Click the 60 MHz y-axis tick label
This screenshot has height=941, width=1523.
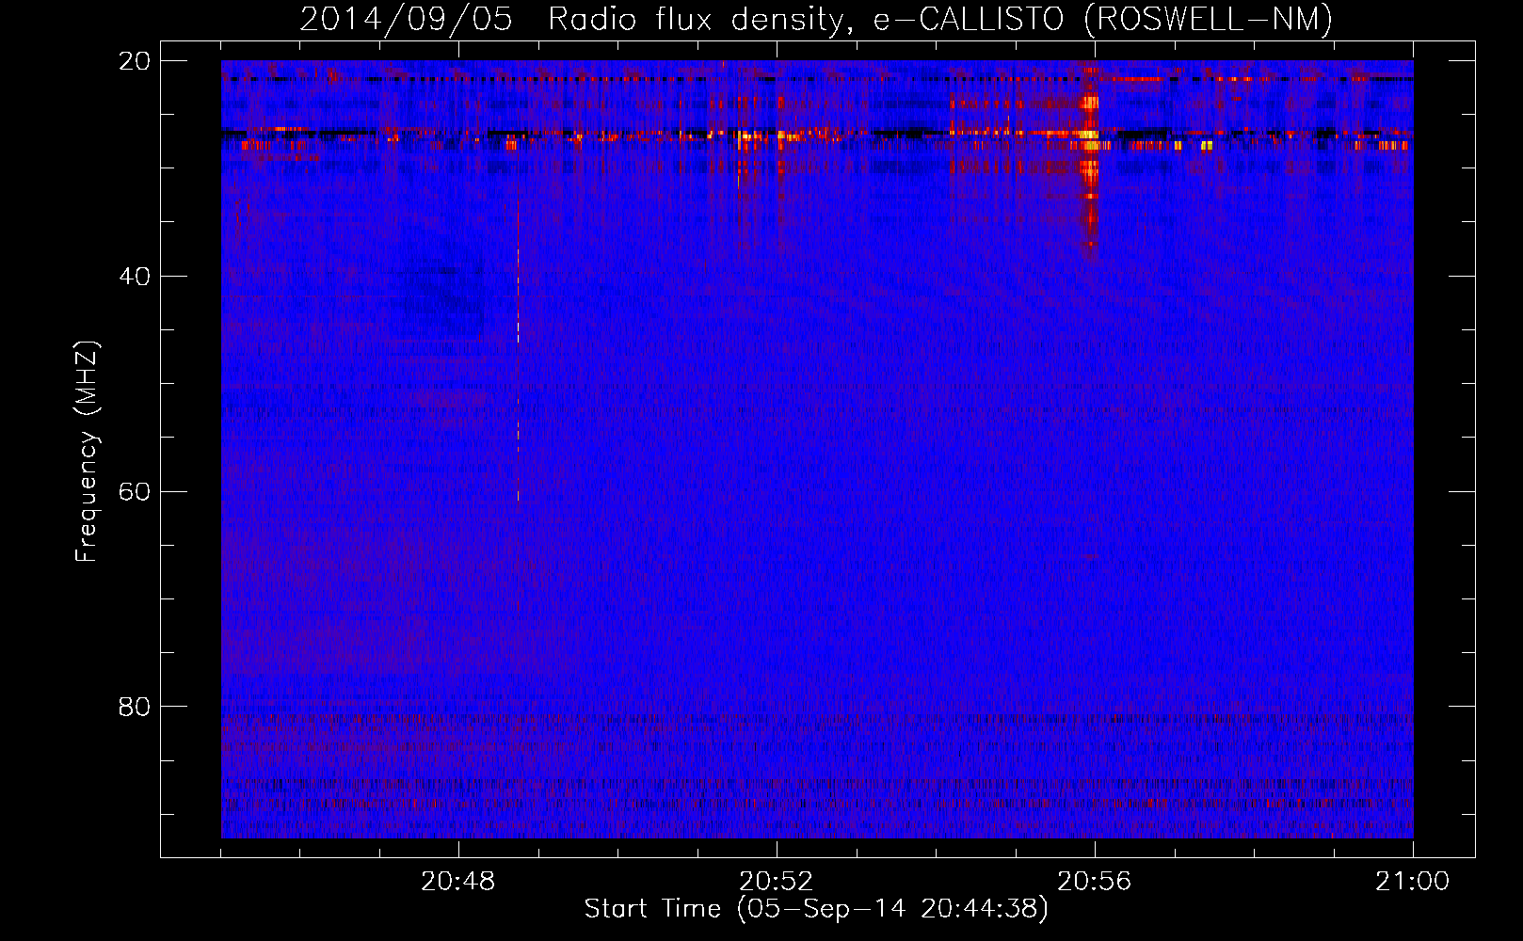[135, 491]
